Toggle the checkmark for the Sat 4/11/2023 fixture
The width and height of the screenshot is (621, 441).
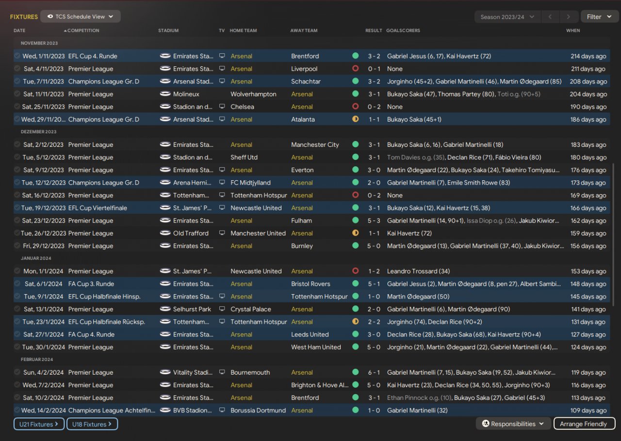17,69
